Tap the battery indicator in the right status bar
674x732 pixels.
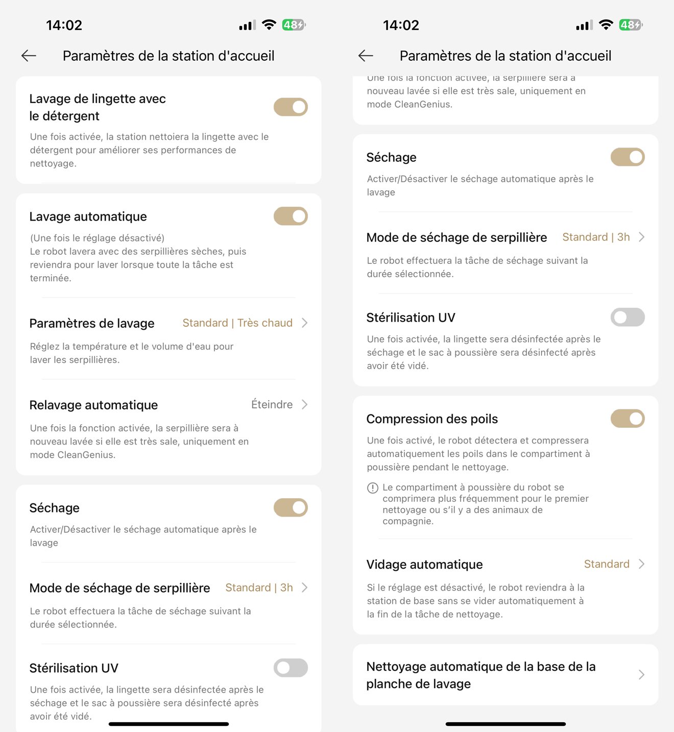631,25
